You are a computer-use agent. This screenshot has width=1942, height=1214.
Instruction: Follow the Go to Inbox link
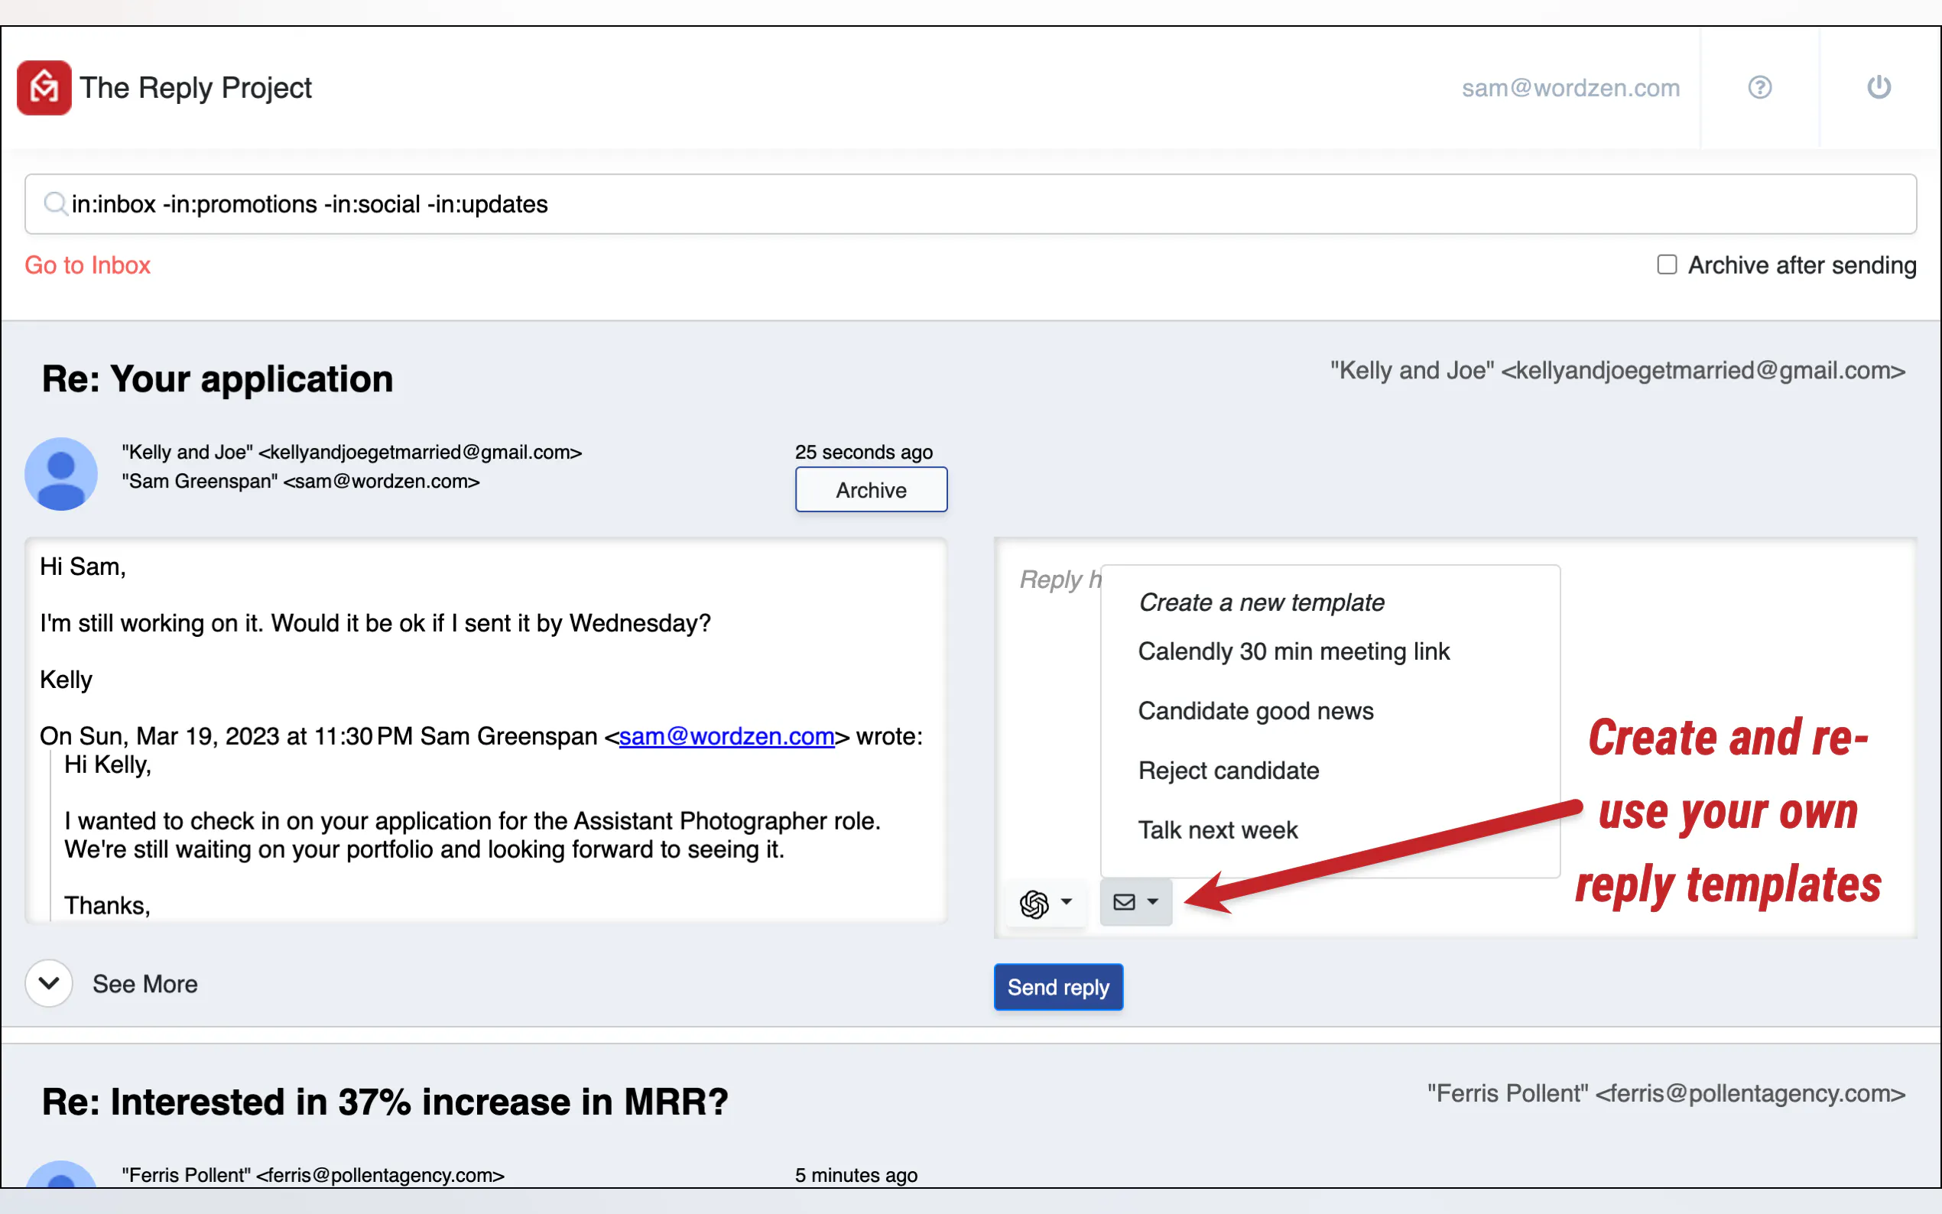pos(87,265)
